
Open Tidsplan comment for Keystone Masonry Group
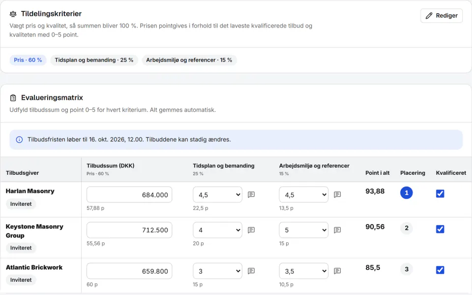pyautogui.click(x=251, y=230)
